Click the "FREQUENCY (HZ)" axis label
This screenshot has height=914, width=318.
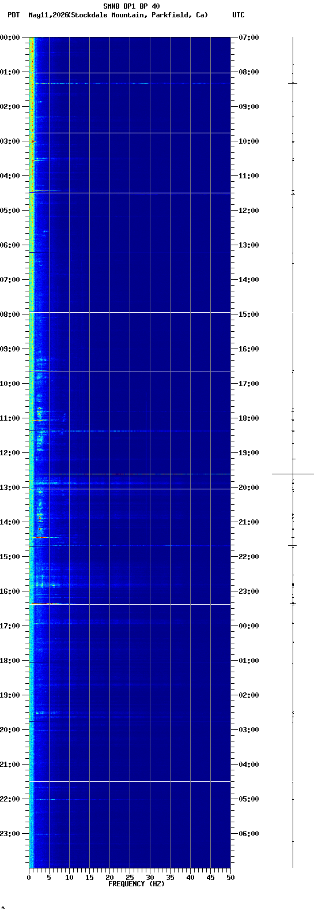137,884
